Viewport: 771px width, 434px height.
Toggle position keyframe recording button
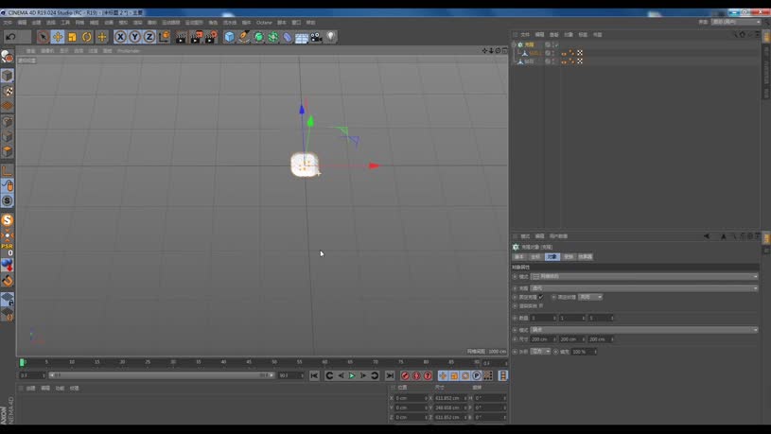point(443,375)
